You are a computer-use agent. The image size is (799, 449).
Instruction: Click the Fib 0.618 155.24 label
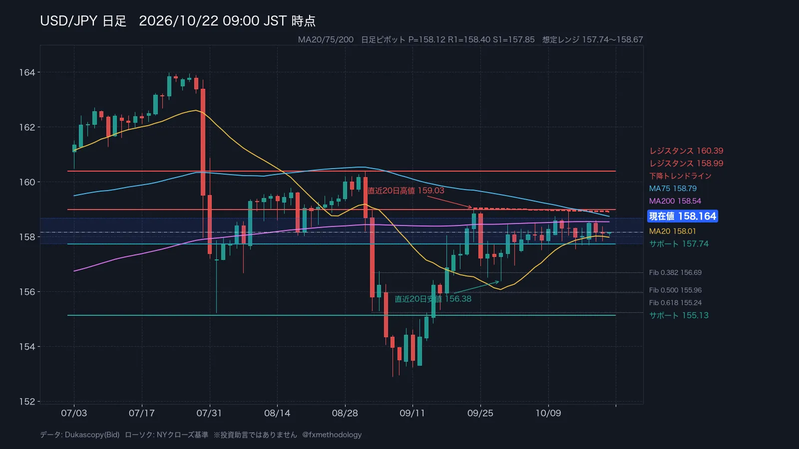675,303
